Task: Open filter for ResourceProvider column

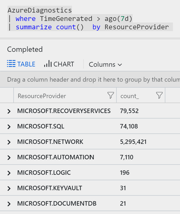Action: coord(111,95)
